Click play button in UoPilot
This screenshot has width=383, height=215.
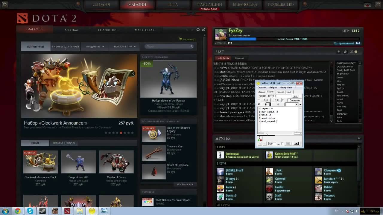(296, 144)
